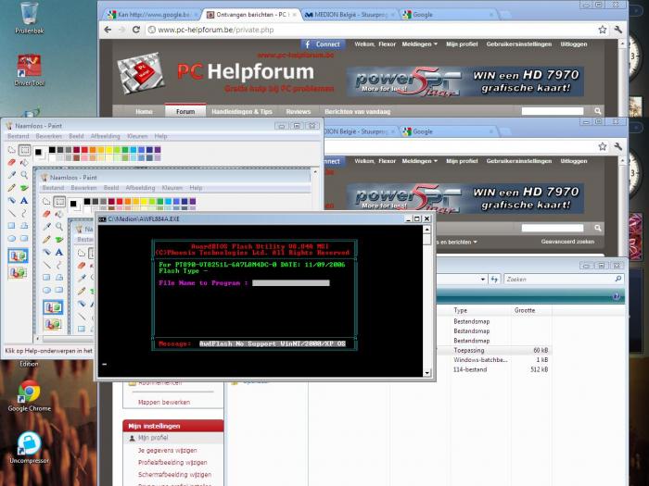Screen dimensions: 649x486
Task: Select the Ellipse tool in outer Paint toolbox
Action: 11,239
